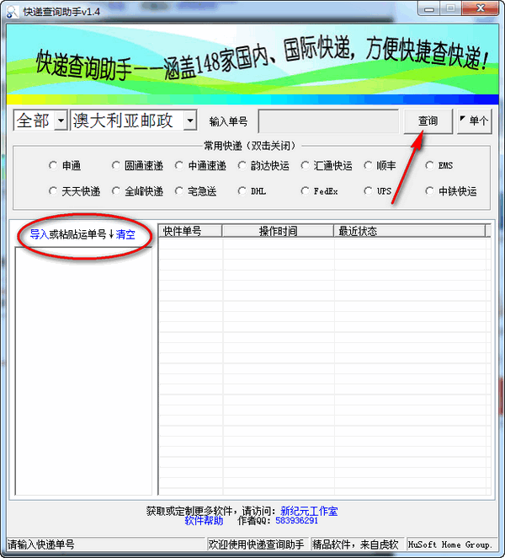Click the 清空 clear link
This screenshot has height=558, width=505.
[x=125, y=234]
